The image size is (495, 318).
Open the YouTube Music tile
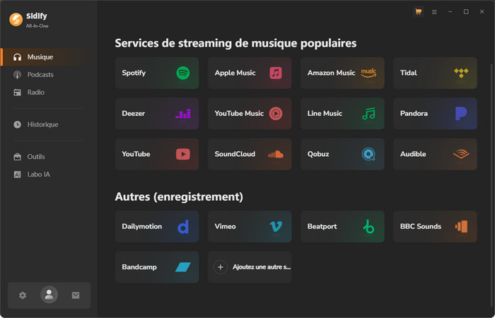[250, 113]
